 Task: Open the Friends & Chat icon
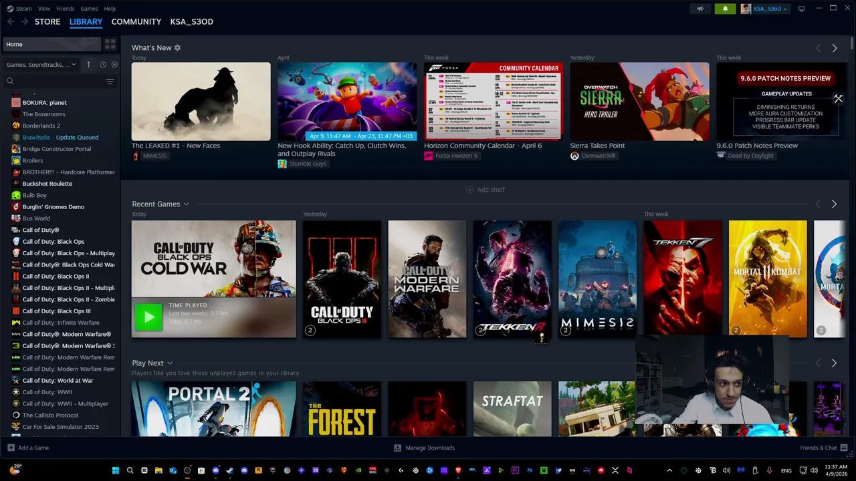coord(844,448)
